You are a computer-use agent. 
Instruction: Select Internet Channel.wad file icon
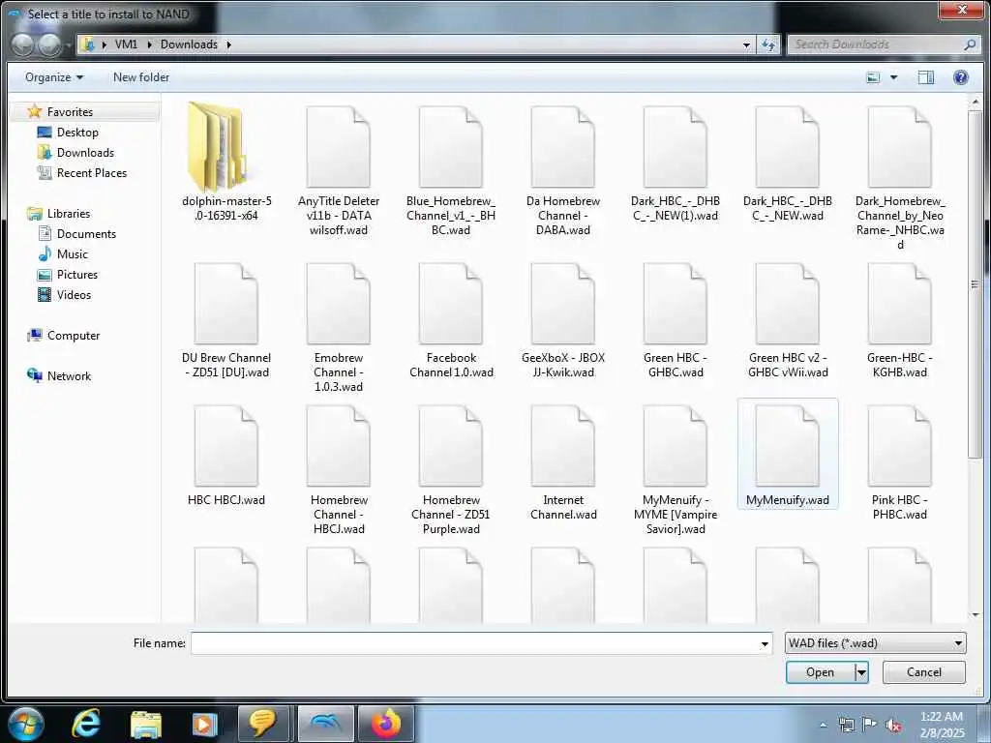(563, 446)
